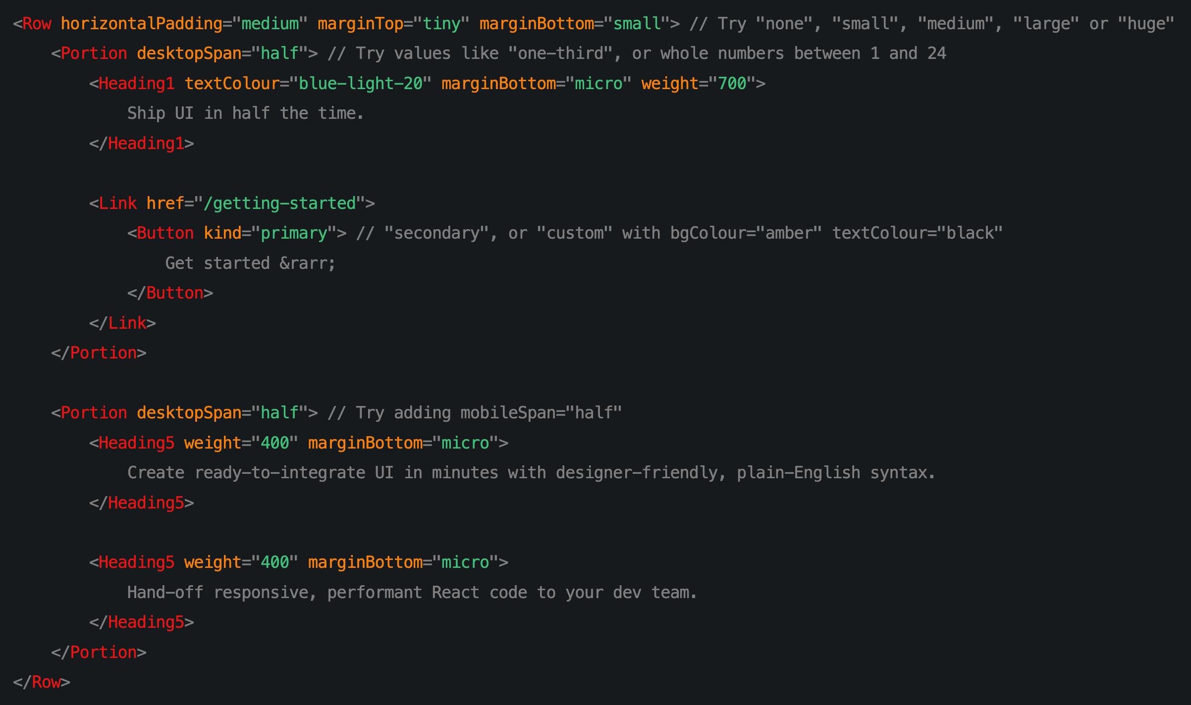Click the marginTop value "tiny"
Screen dimensions: 1191x705
[x=441, y=24]
